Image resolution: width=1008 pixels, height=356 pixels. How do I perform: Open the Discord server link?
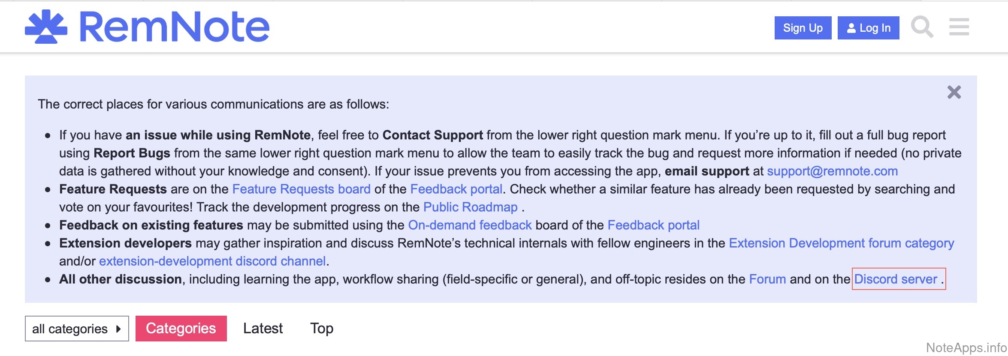pyautogui.click(x=895, y=279)
